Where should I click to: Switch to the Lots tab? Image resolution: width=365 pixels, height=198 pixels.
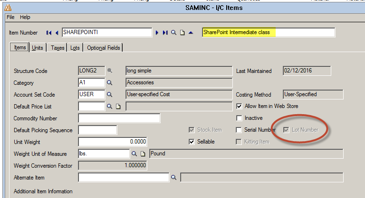pyautogui.click(x=75, y=48)
